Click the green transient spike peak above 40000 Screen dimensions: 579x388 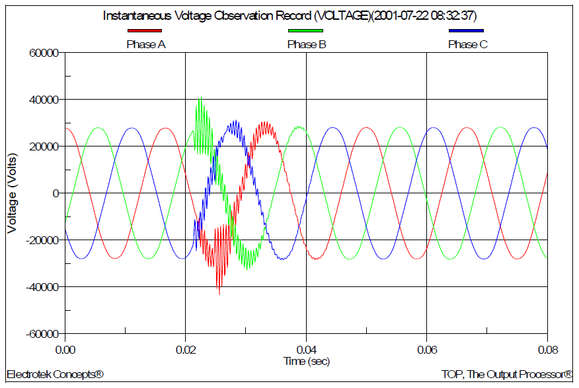pyautogui.click(x=200, y=98)
